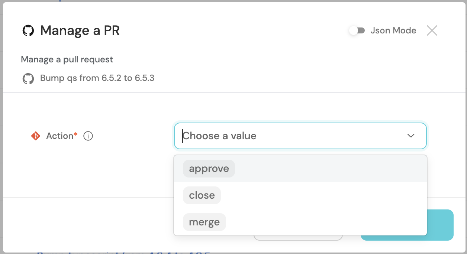Open the info tooltip icon next to Action
Image resolution: width=467 pixels, height=254 pixels.
[88, 136]
